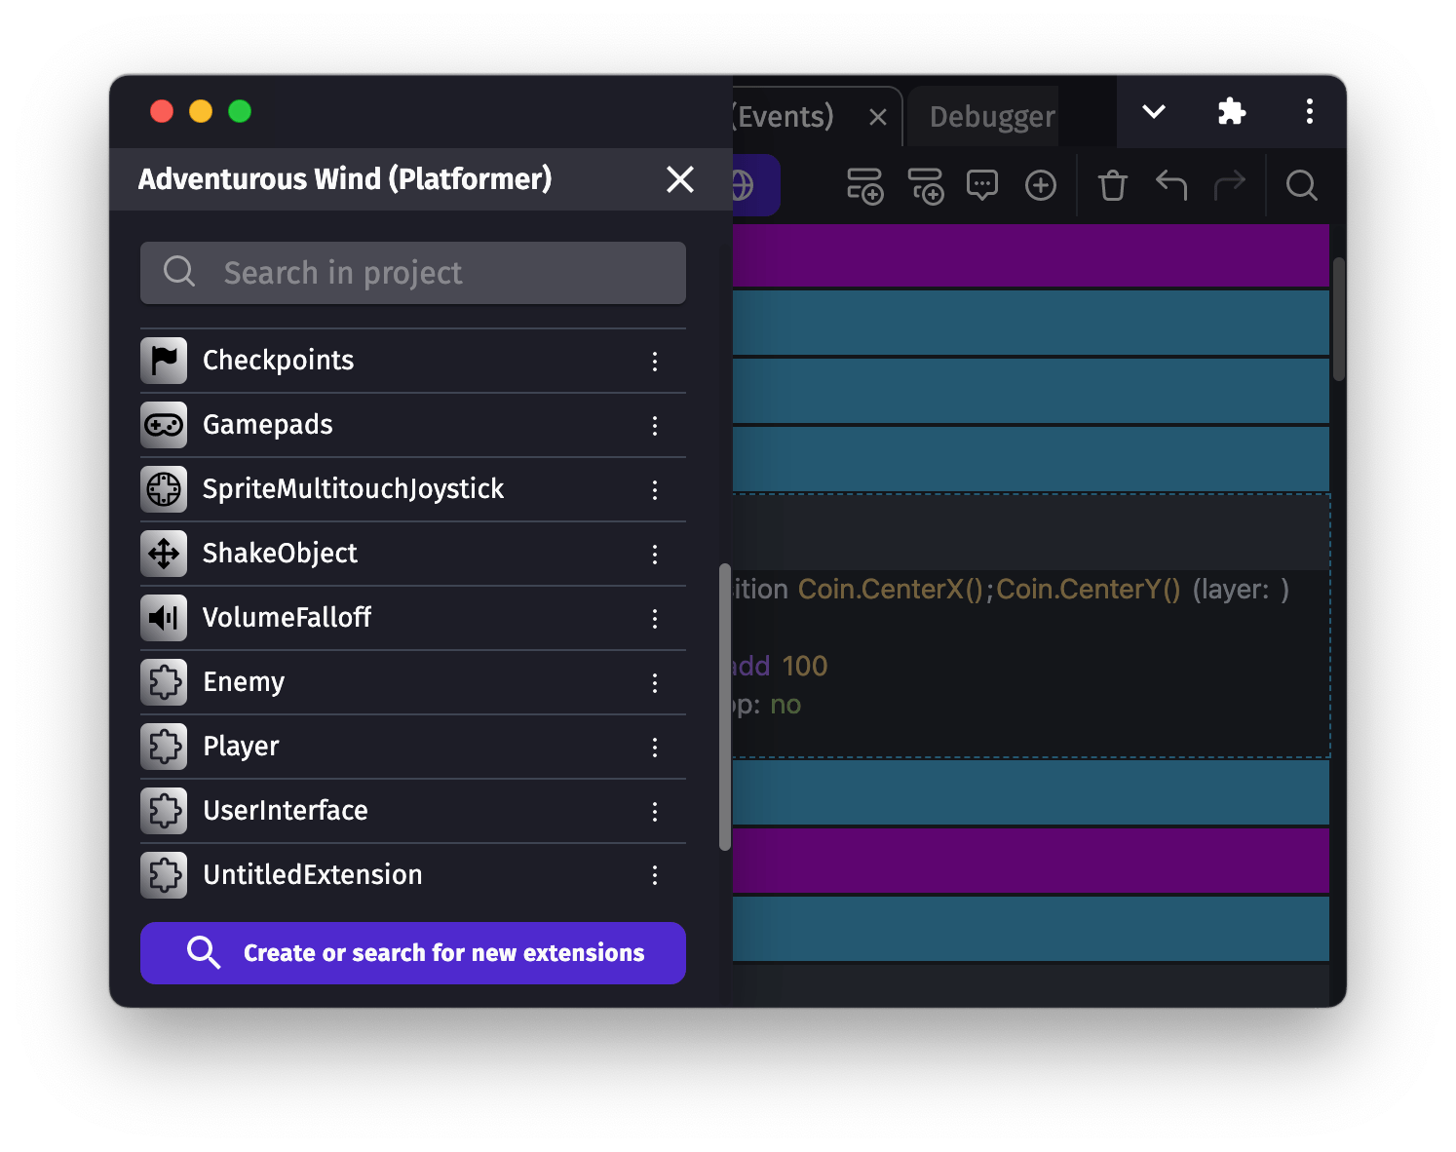Select the ShakeObject extension

coord(280,554)
